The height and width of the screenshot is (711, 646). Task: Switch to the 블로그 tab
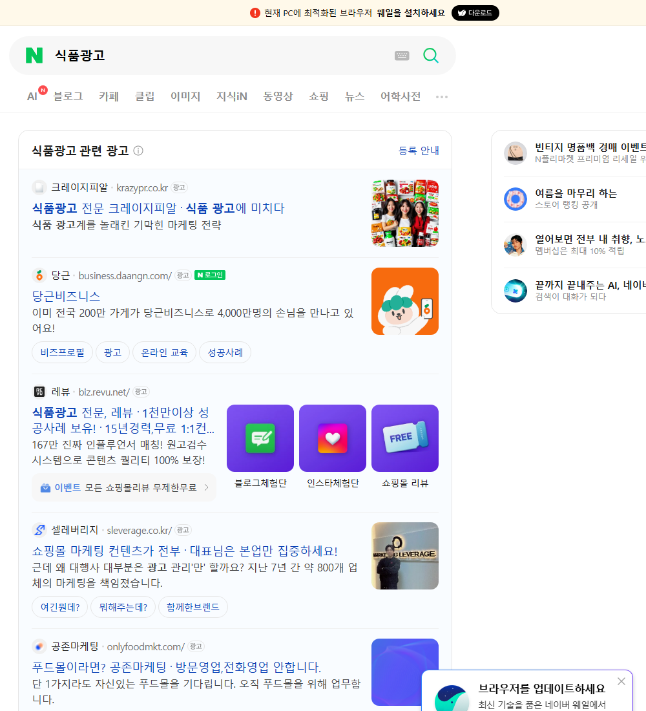pyautogui.click(x=68, y=96)
